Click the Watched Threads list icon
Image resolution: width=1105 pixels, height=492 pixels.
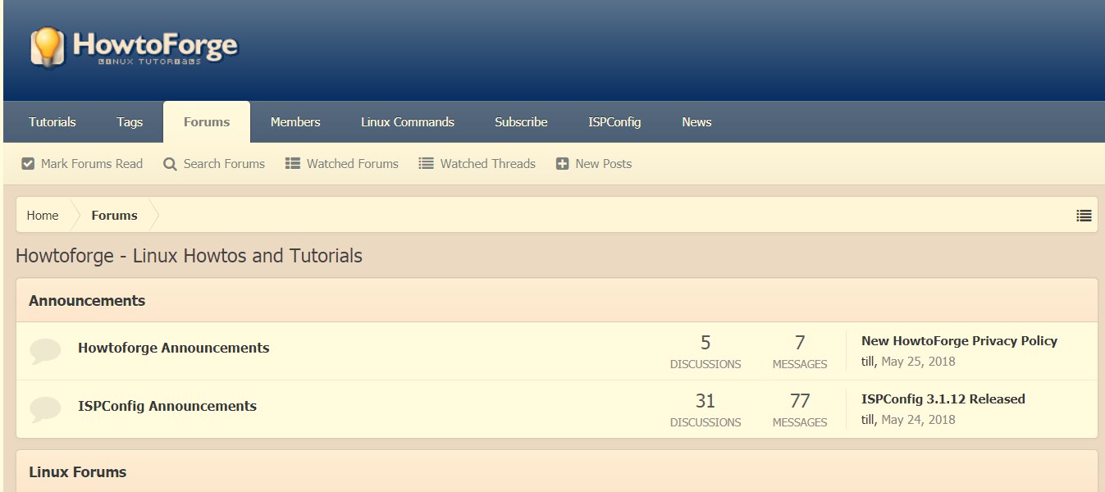tap(426, 163)
